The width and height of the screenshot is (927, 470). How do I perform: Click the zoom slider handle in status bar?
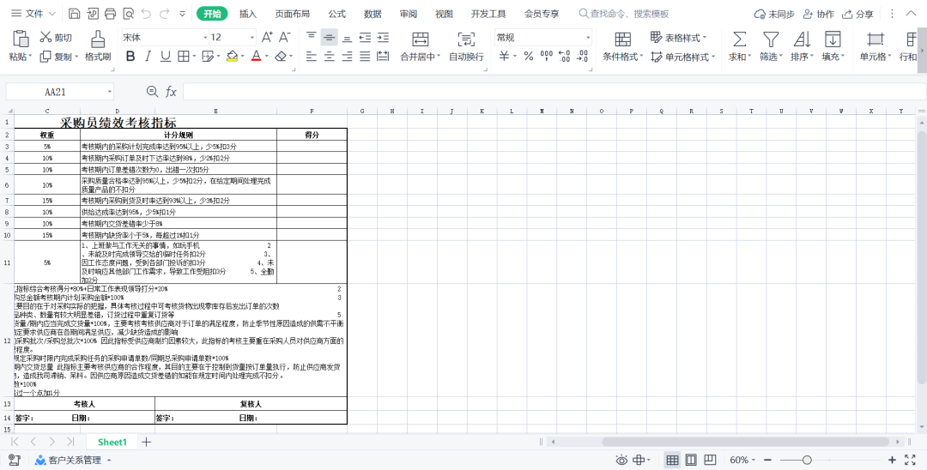pyautogui.click(x=807, y=461)
